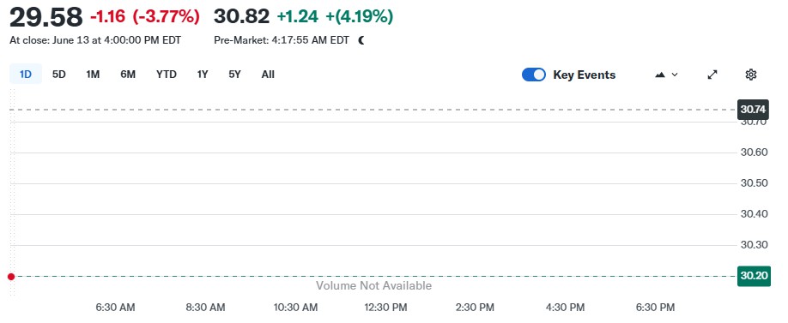Click the 12:30 PM axis label
Screen dimensions: 788x323
[386, 308]
